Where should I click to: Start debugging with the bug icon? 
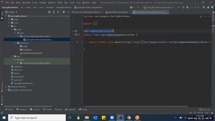tap(183, 7)
